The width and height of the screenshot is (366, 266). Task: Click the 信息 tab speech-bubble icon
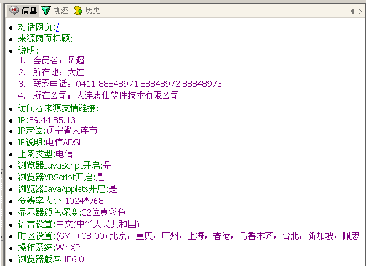tap(14, 10)
